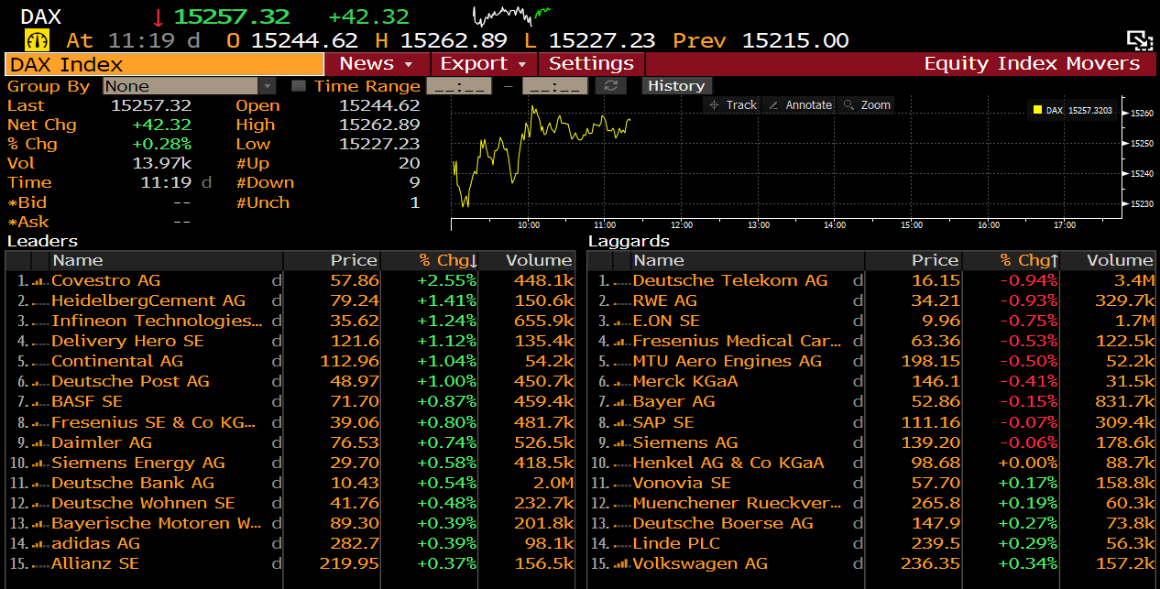Open mini chart icon for BASF SE
Image resolution: width=1160 pixels, height=589 pixels.
point(40,402)
